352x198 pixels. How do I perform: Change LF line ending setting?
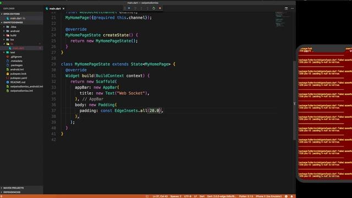click(195, 196)
